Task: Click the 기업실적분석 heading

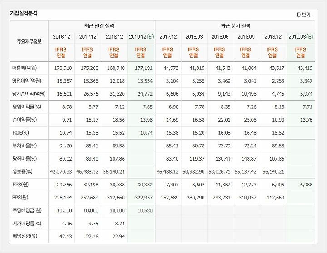Action: (24, 13)
